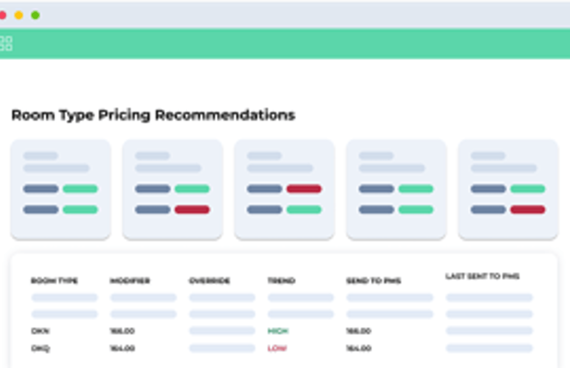The height and width of the screenshot is (368, 570).
Task: Select the Room Type Pricing Recommendations heading
Action: coord(153,115)
